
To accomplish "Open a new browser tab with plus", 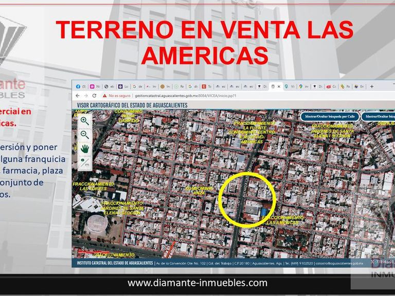I will click(372, 86).
